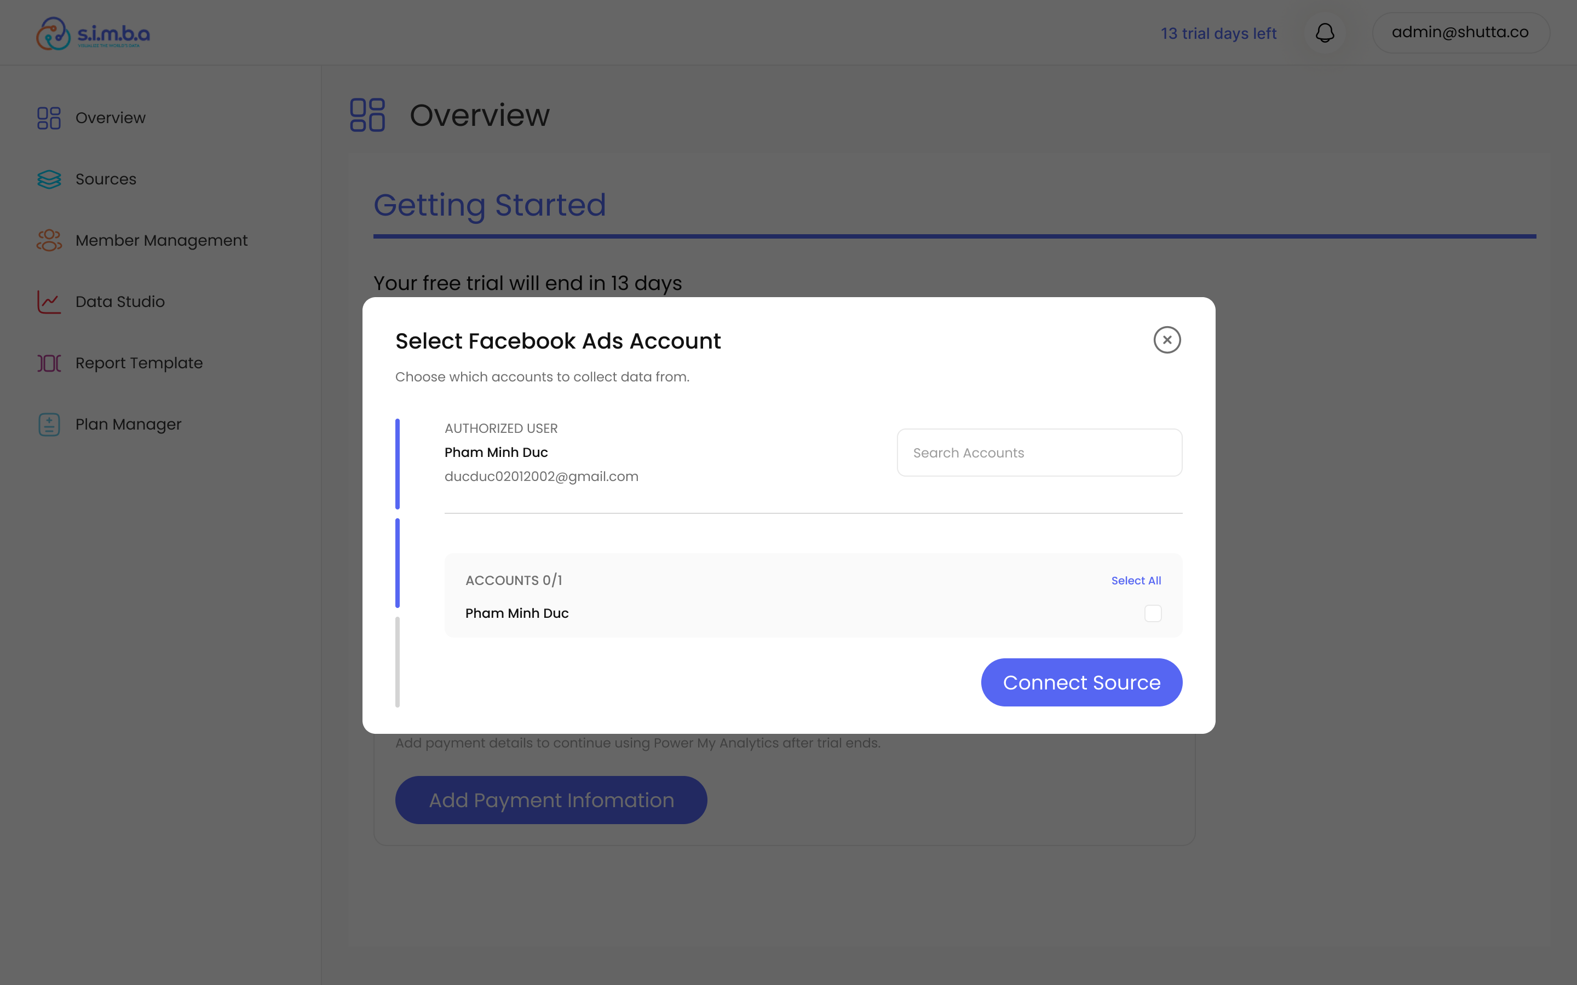The image size is (1577, 985).
Task: Open the notifications bell
Action: (x=1325, y=33)
